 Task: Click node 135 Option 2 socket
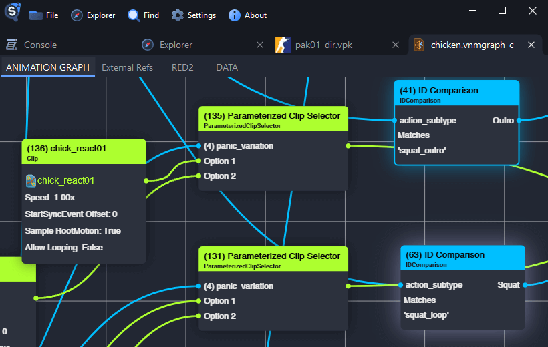pyautogui.click(x=198, y=176)
